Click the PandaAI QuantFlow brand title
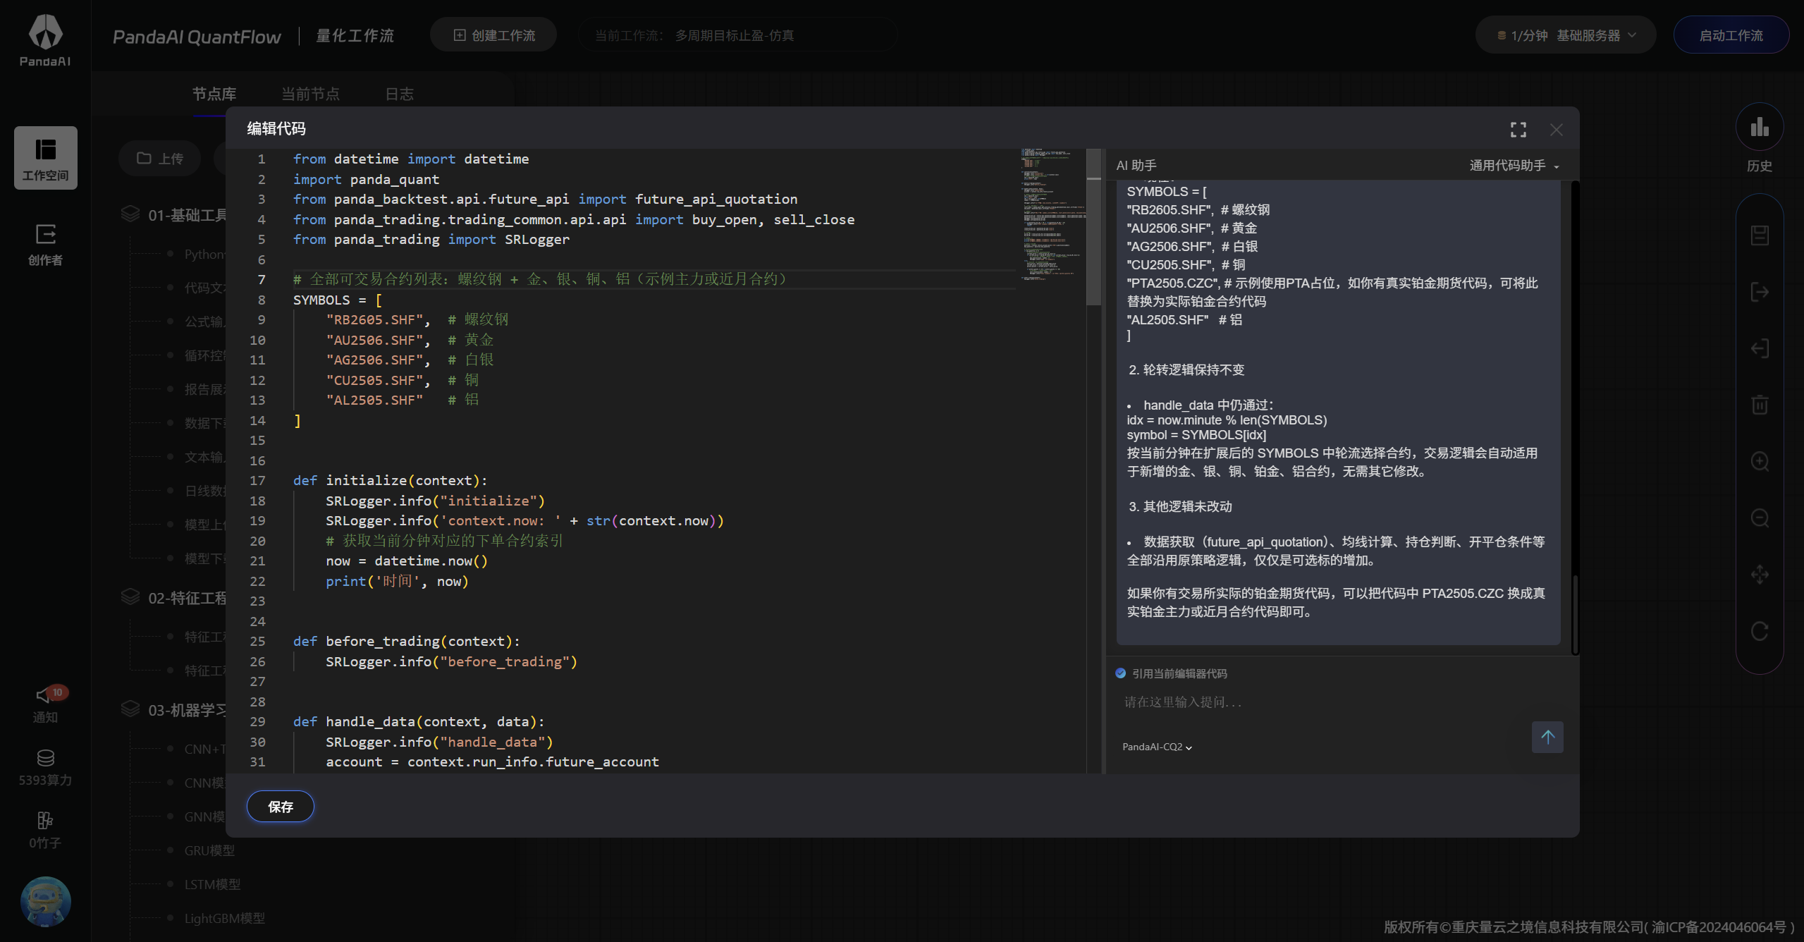Screen dimensions: 1804x942 coord(197,37)
